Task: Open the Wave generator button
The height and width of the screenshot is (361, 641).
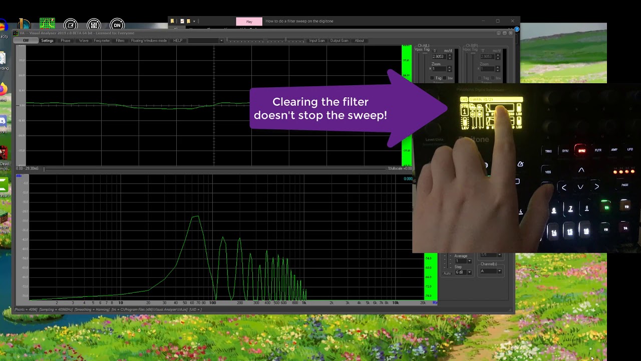Action: pyautogui.click(x=84, y=41)
